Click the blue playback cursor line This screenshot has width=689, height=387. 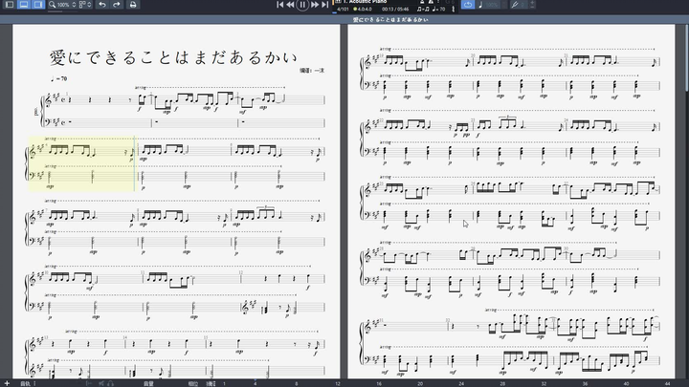click(135, 163)
